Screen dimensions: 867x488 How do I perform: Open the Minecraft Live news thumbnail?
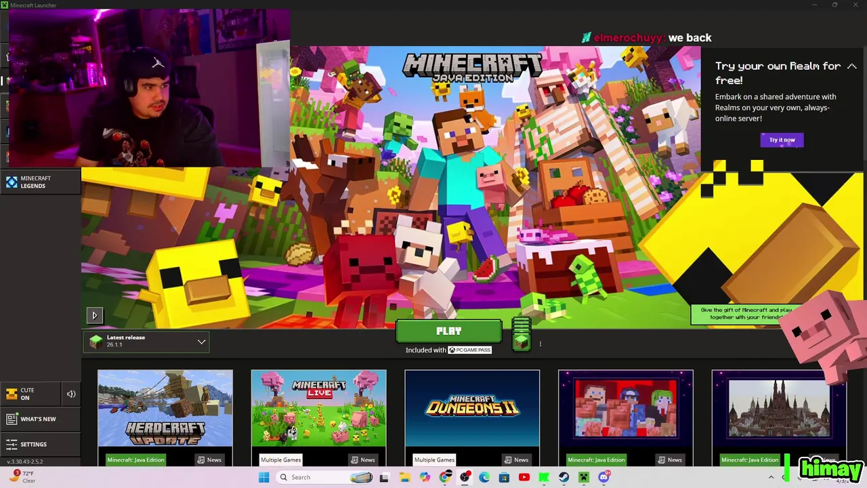[318, 408]
